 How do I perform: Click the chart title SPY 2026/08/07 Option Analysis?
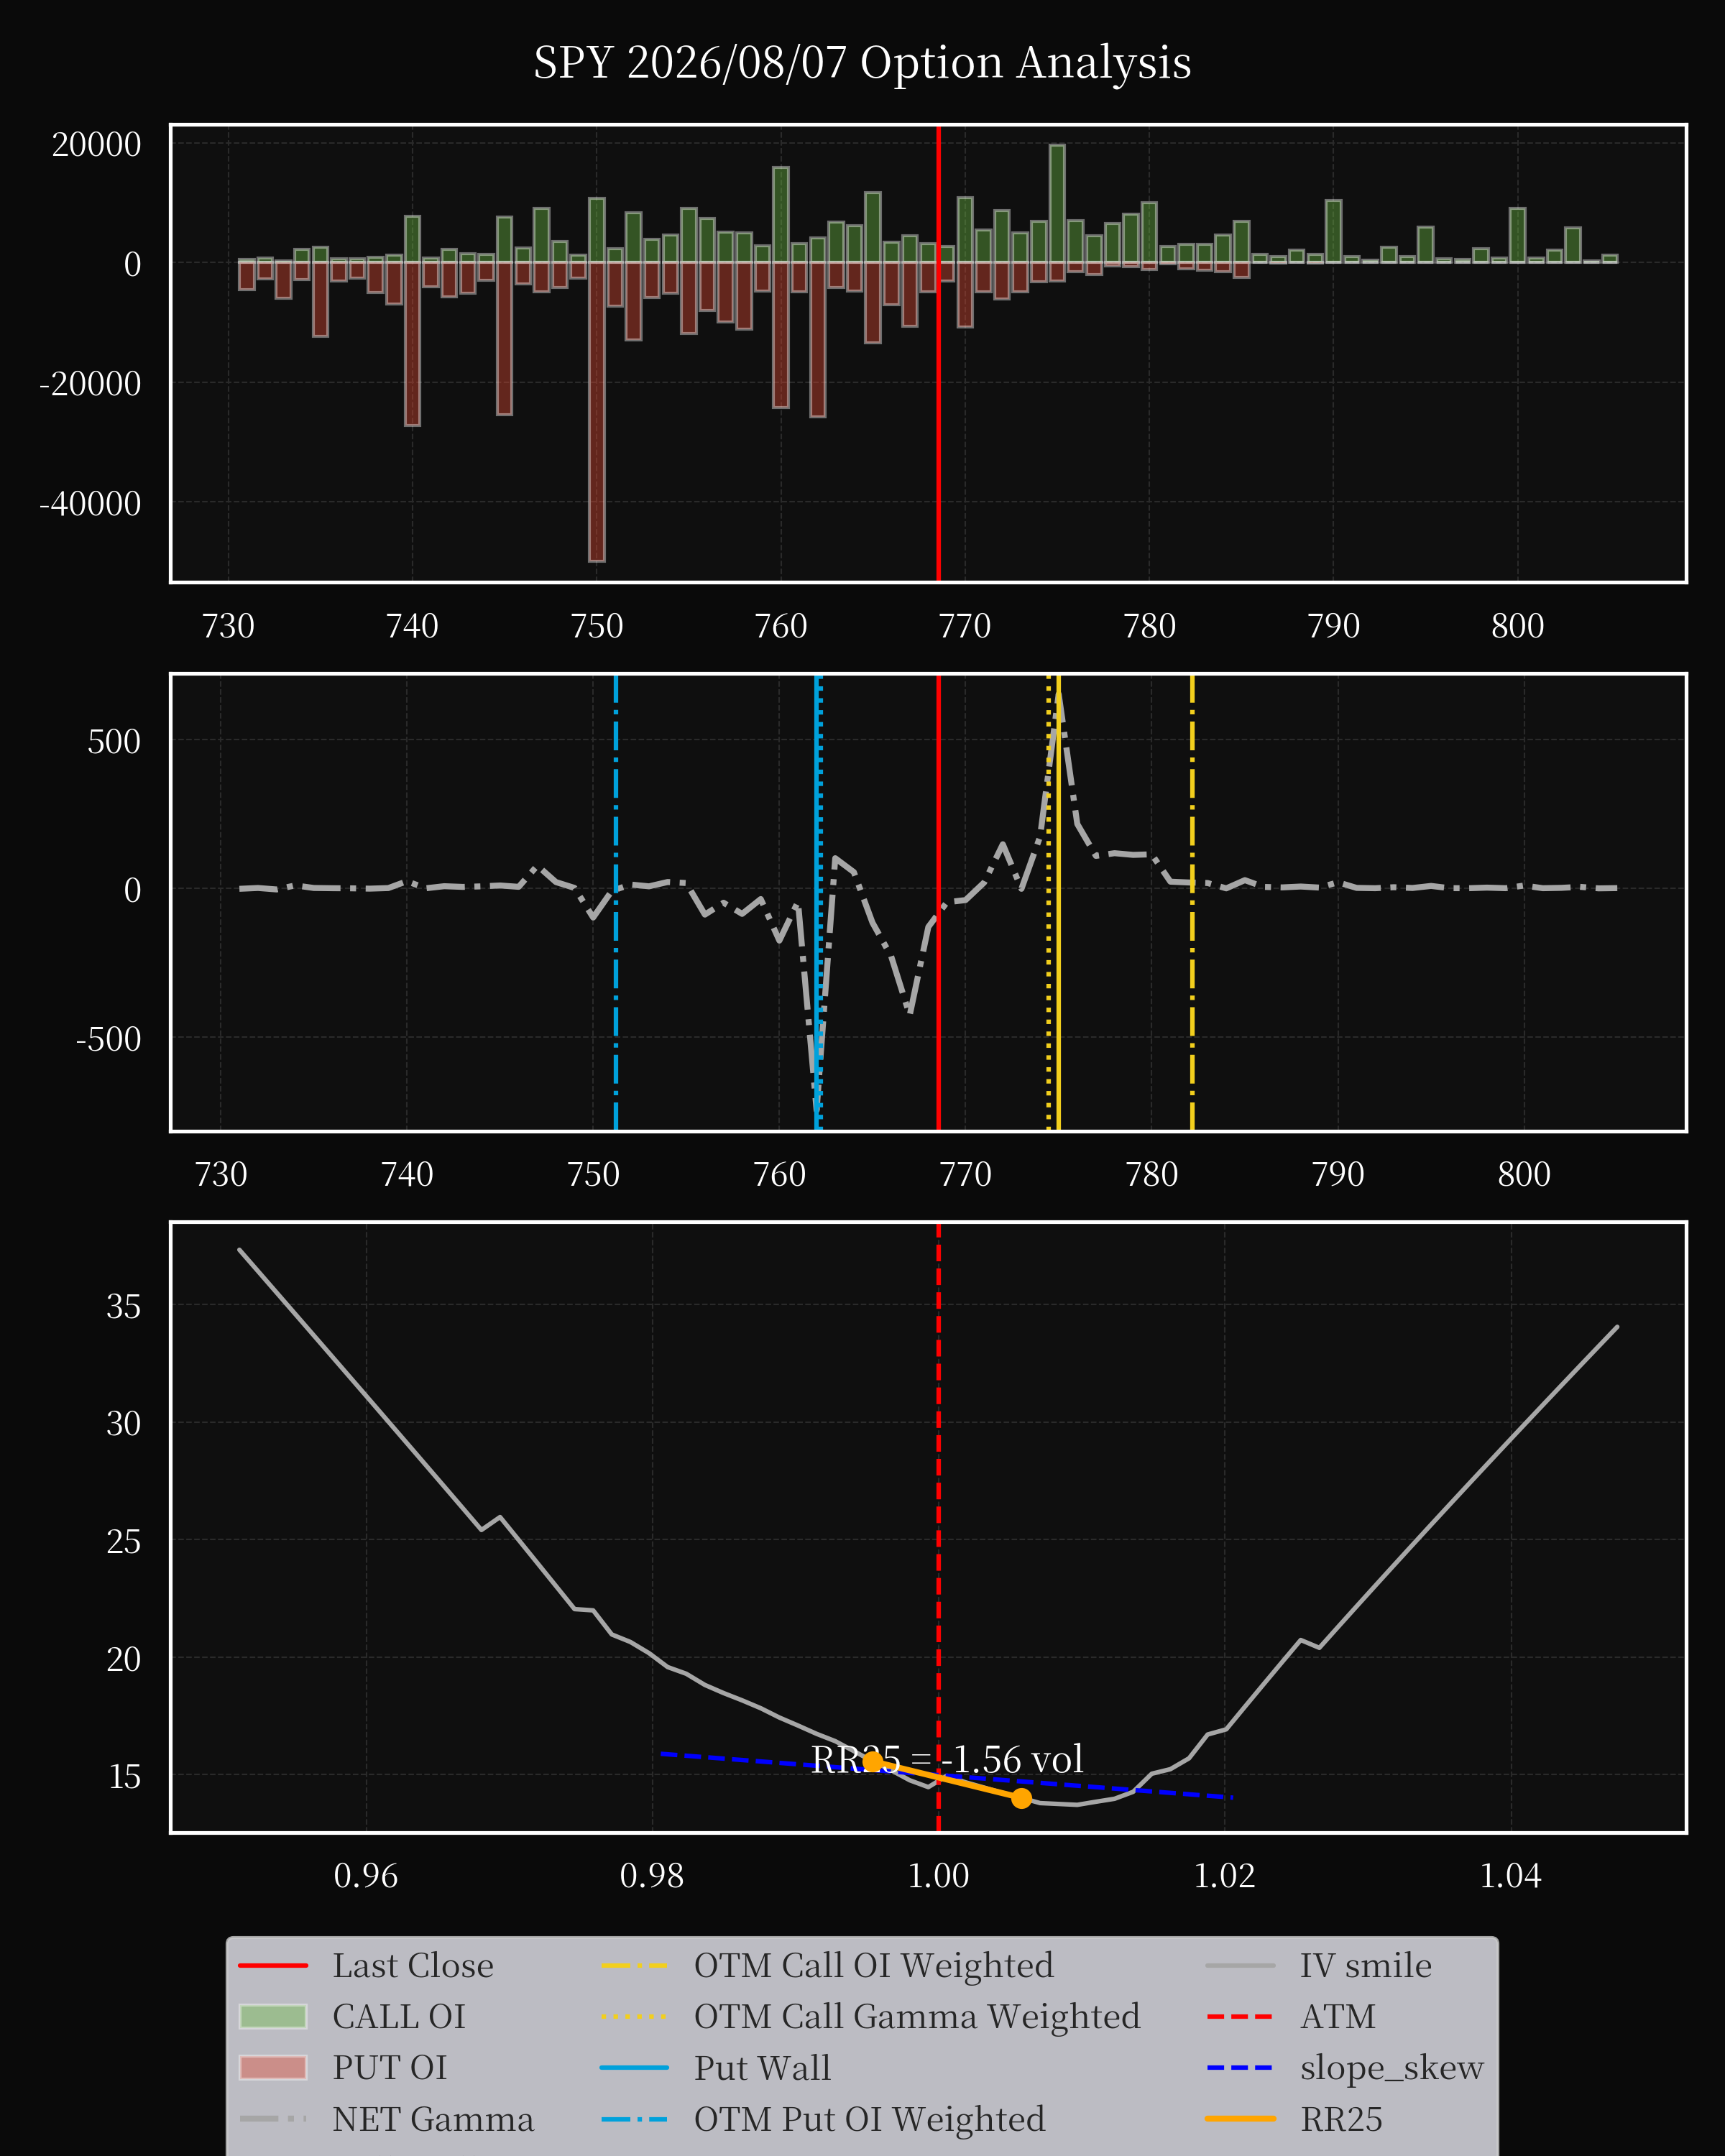coord(862,62)
